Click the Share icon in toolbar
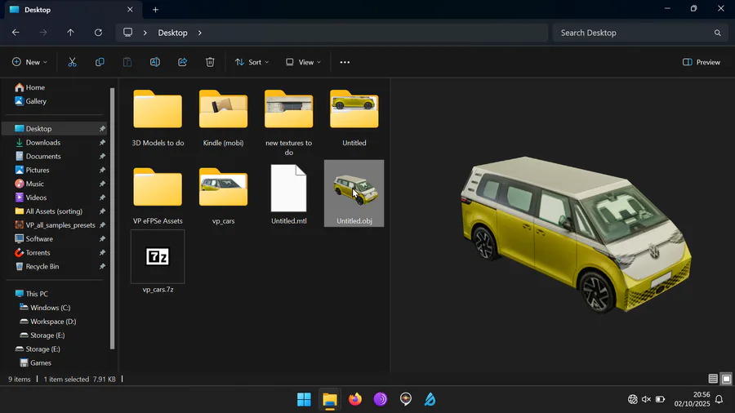The image size is (735, 413). (182, 62)
